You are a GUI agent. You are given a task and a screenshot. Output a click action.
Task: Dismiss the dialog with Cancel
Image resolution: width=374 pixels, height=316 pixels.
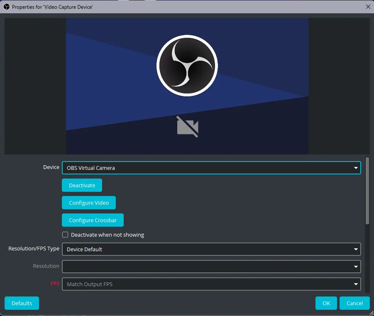click(x=354, y=303)
